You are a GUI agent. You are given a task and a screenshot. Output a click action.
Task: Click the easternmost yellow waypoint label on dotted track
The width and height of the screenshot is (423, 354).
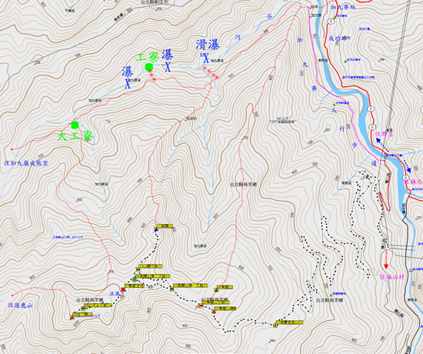click(x=289, y=322)
